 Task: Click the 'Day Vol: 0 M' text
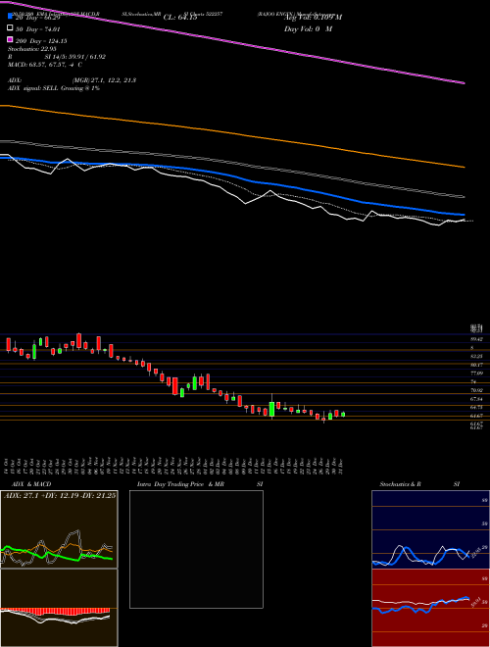coord(308,29)
